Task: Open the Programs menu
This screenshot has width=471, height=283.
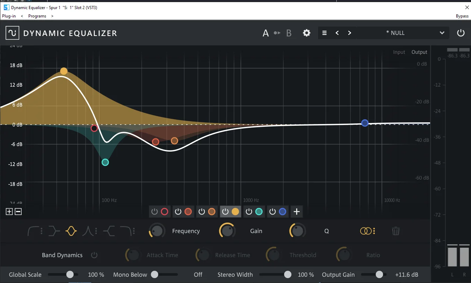Action: point(37,16)
